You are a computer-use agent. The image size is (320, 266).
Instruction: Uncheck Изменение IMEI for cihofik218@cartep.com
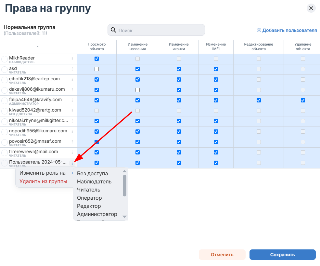click(x=216, y=79)
